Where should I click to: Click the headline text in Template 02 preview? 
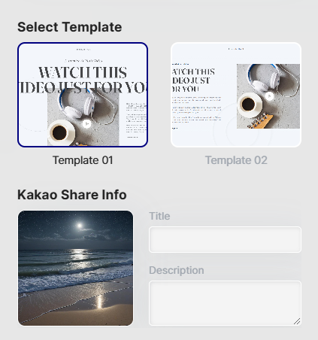[x=193, y=80]
